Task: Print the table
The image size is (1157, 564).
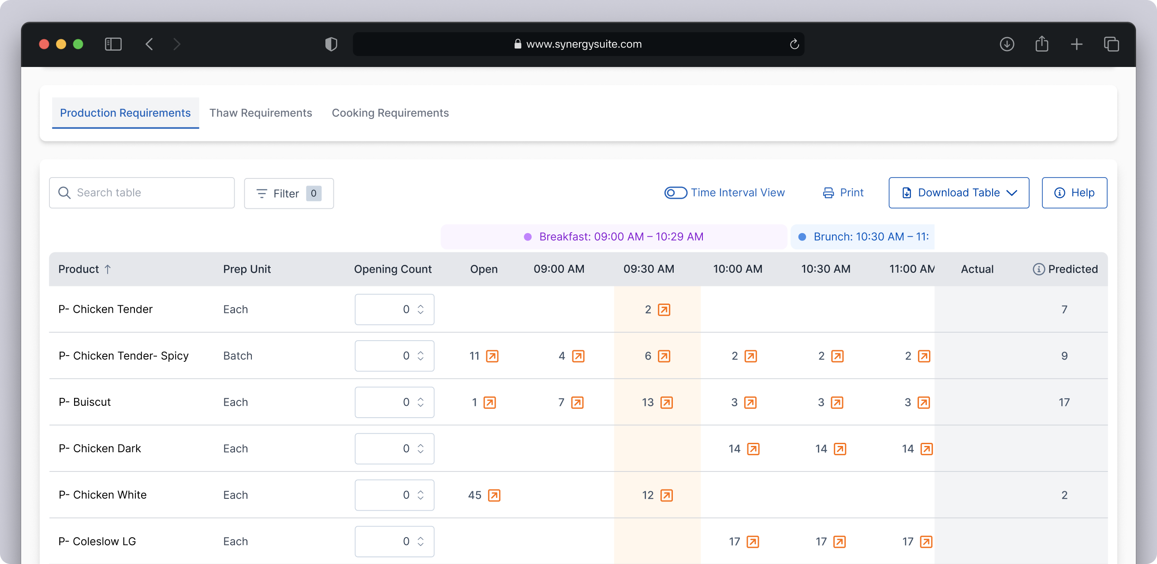Action: point(843,193)
